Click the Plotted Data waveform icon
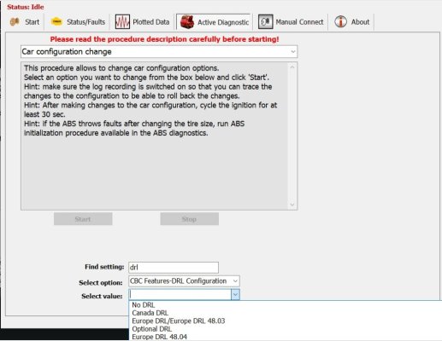This screenshot has height=341, width=442. coord(122,22)
